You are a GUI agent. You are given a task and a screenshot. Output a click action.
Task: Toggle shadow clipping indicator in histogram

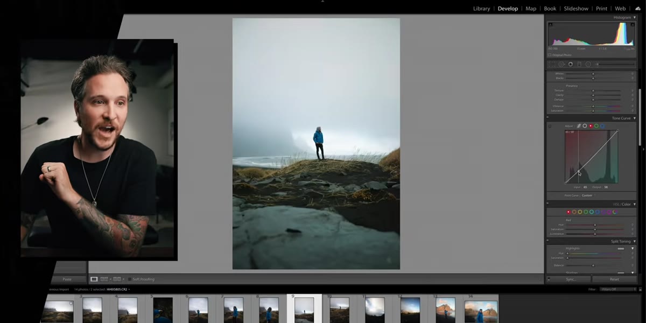coord(550,25)
